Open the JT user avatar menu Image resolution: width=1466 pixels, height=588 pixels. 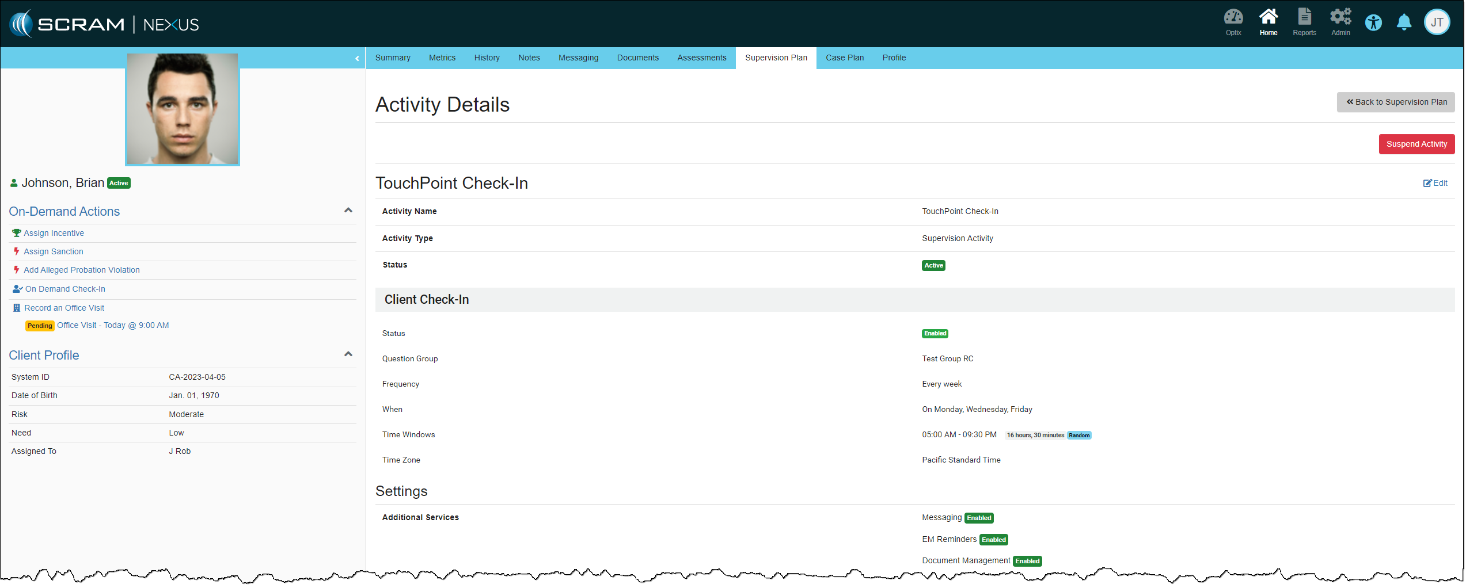click(x=1437, y=23)
